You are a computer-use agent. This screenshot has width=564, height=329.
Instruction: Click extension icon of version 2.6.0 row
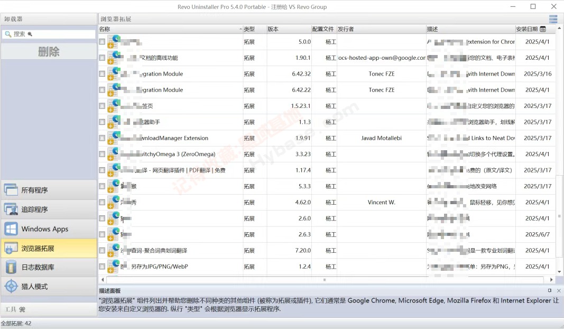coord(114,218)
